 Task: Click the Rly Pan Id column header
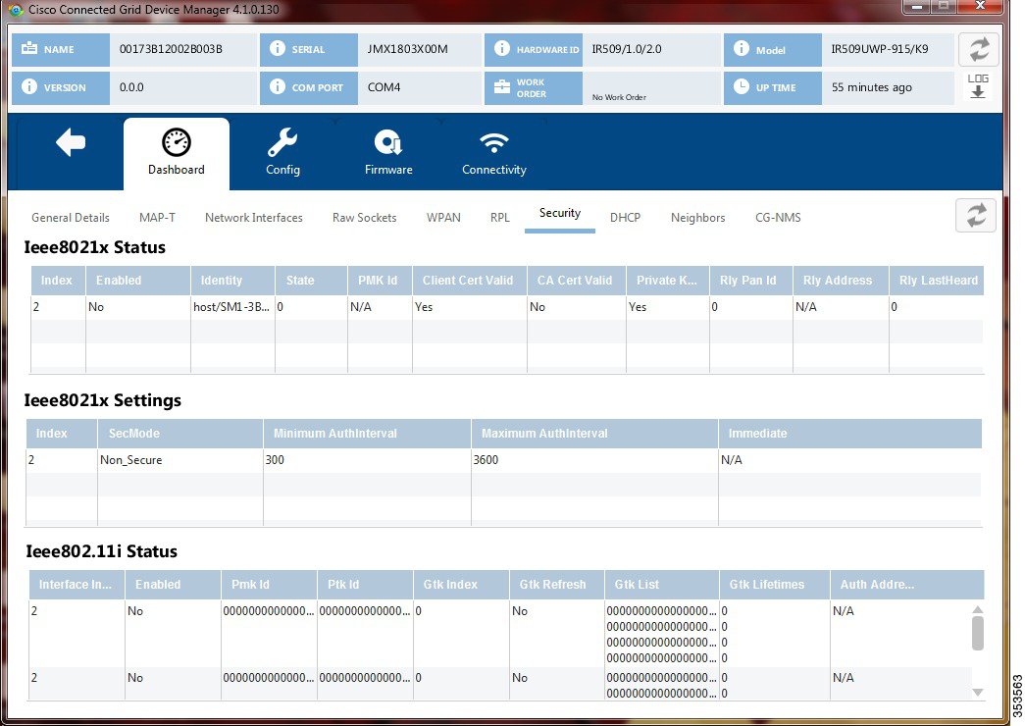(x=751, y=281)
